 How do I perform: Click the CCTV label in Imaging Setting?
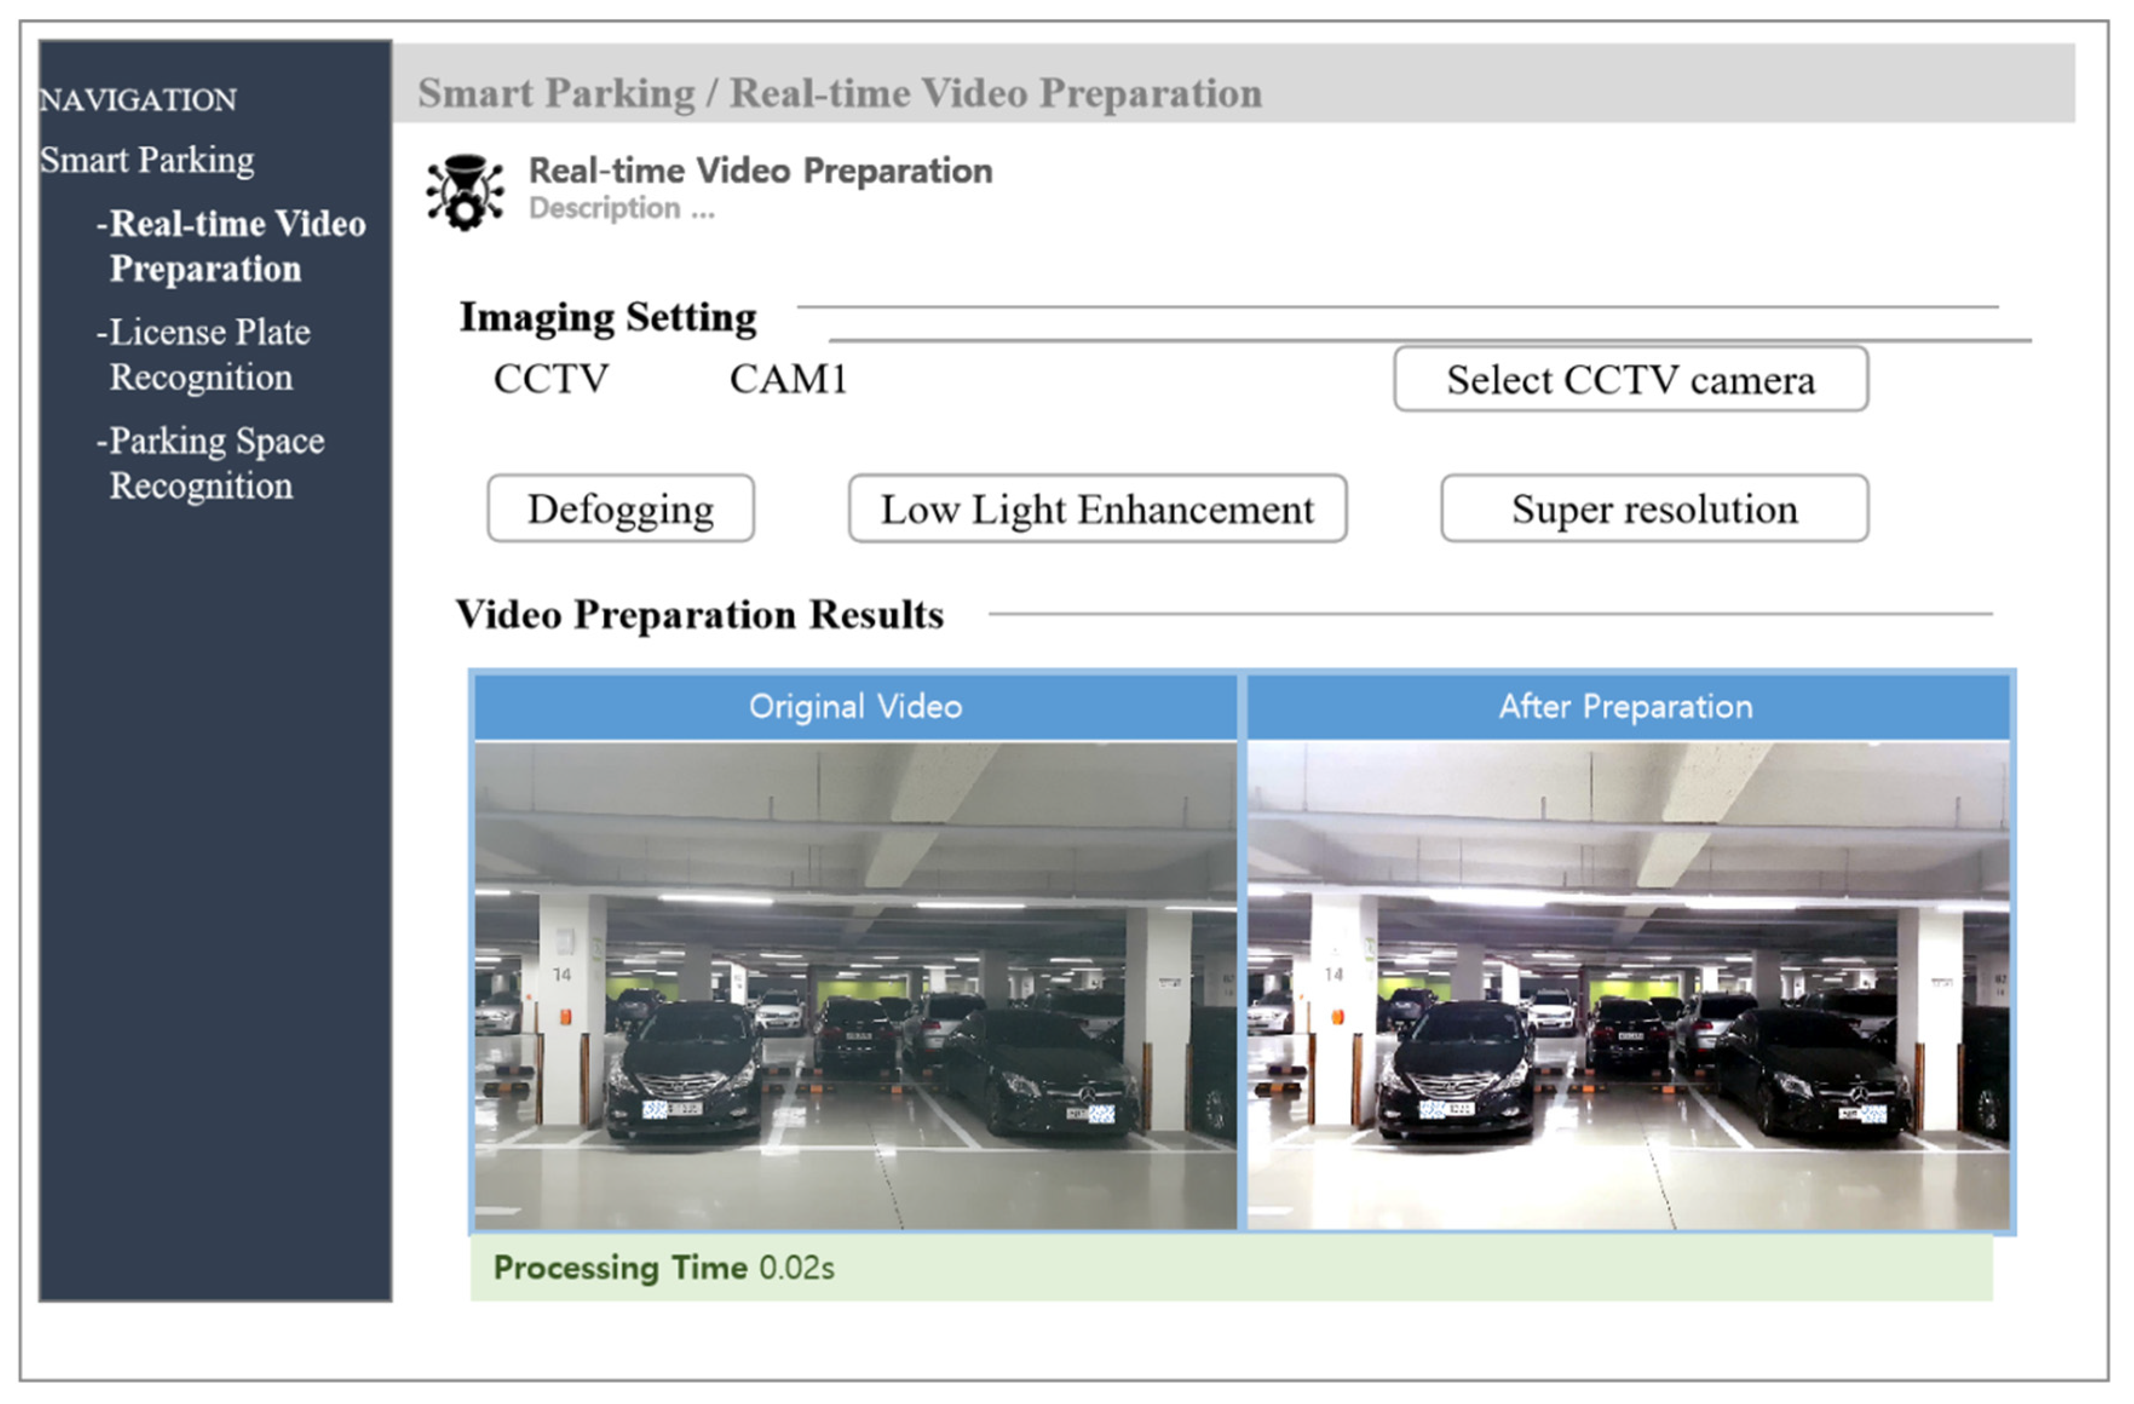point(551,379)
